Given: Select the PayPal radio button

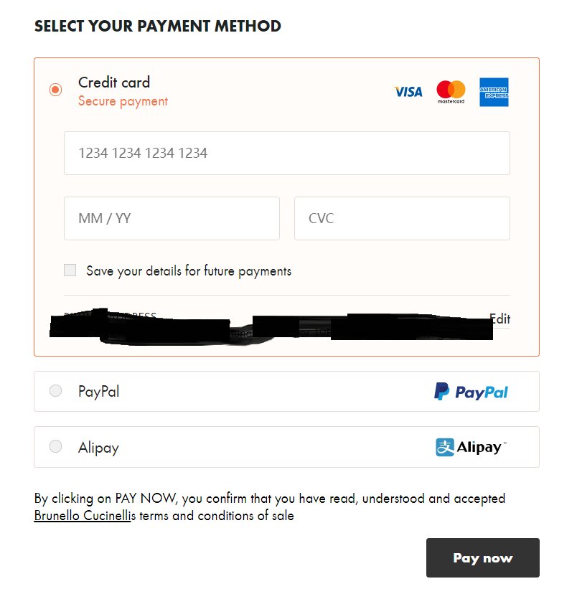Looking at the screenshot, I should (55, 391).
